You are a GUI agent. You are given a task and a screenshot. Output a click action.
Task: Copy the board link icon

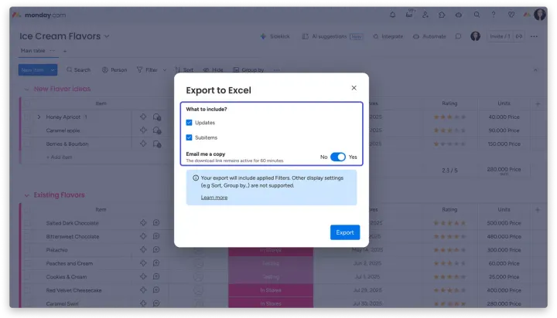519,36
